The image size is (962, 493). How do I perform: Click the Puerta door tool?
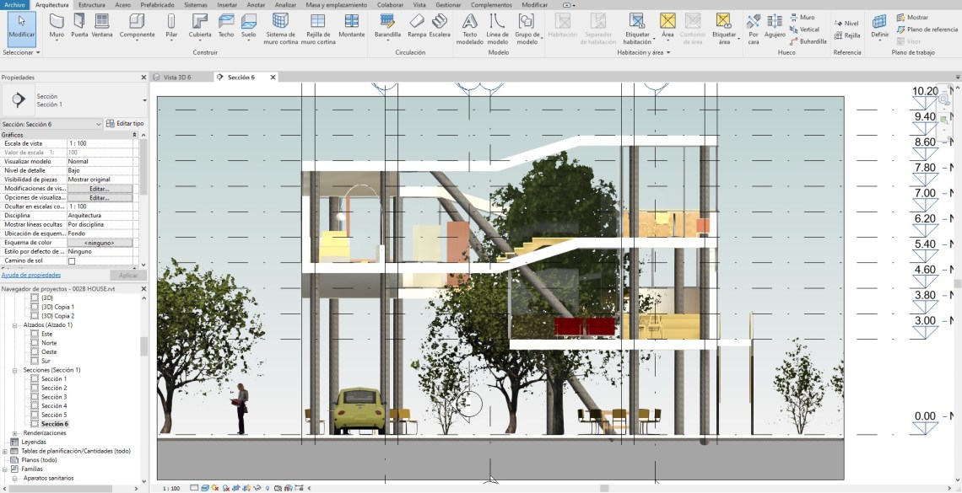coord(79,25)
